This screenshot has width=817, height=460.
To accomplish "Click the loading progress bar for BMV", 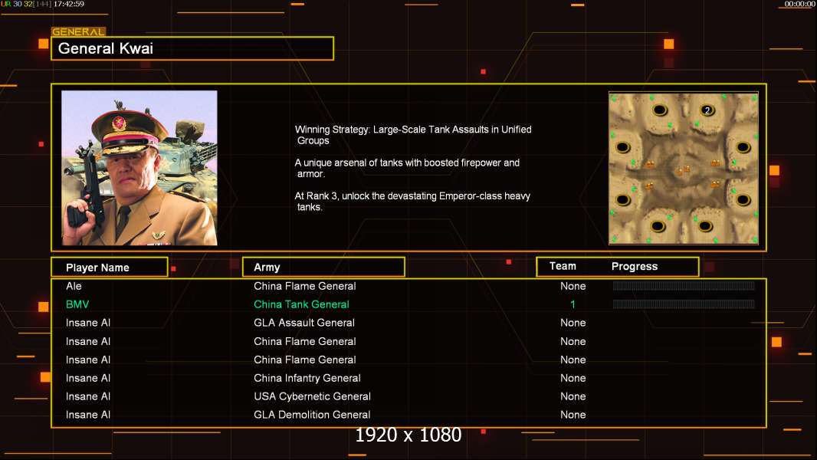I will point(684,304).
